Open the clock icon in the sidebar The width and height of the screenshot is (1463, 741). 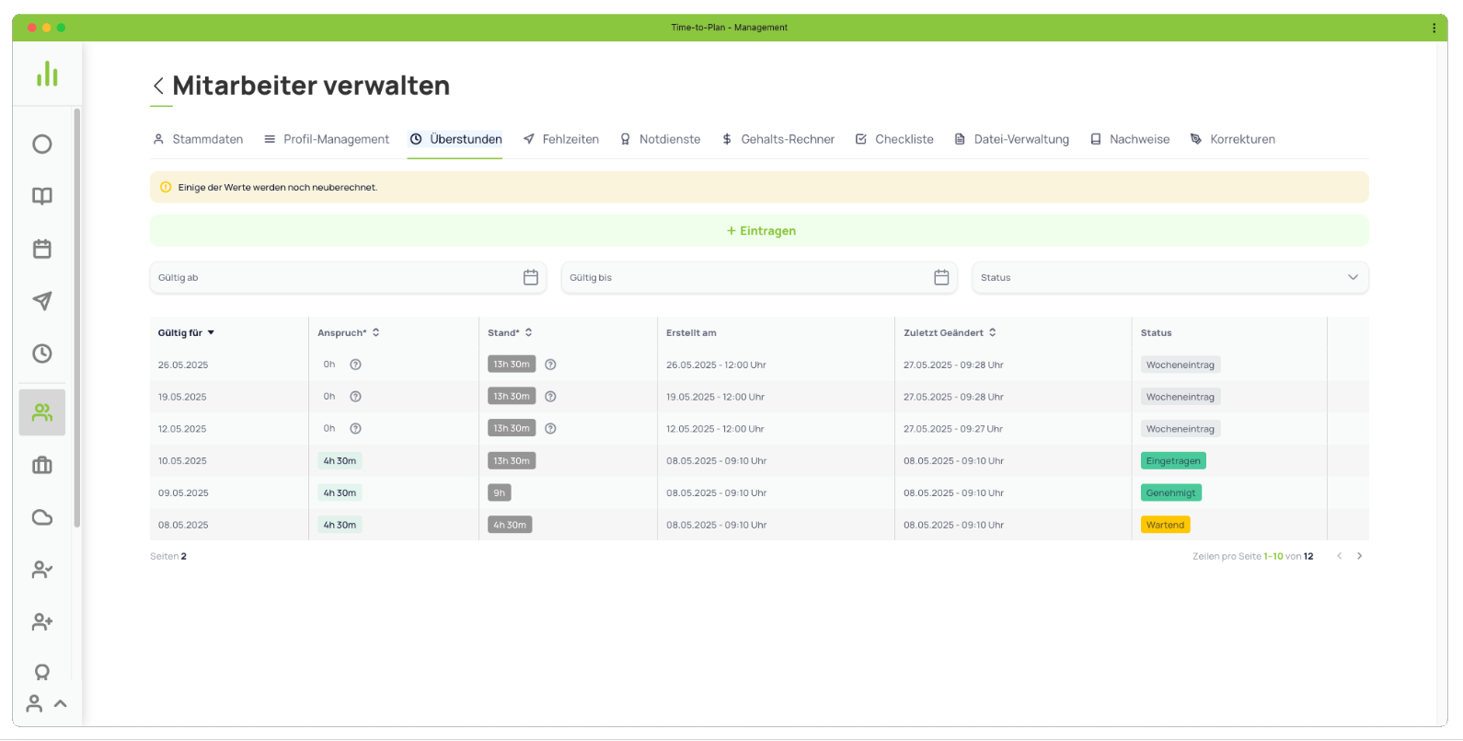point(42,353)
